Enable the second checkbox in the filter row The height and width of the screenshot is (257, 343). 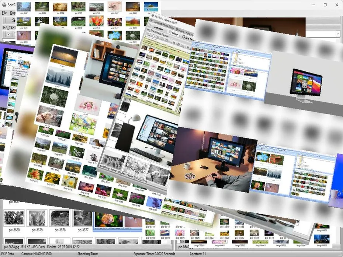pos(154,35)
